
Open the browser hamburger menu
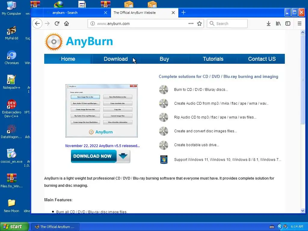[x=300, y=23]
